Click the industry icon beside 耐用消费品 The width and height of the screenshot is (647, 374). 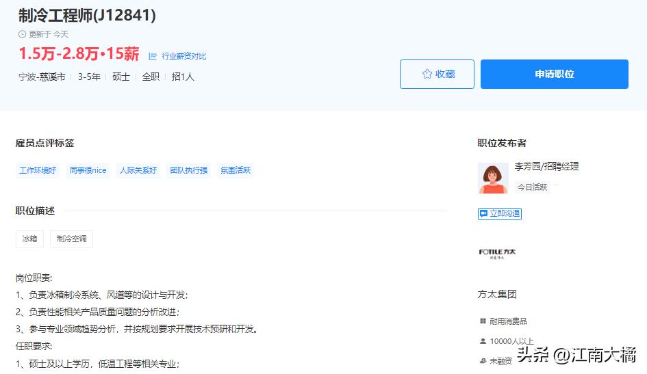tap(483, 321)
